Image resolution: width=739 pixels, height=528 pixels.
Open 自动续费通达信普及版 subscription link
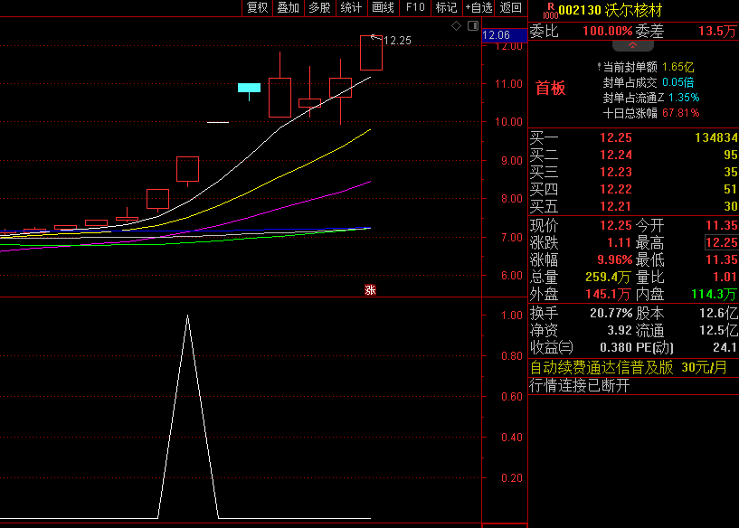click(629, 367)
